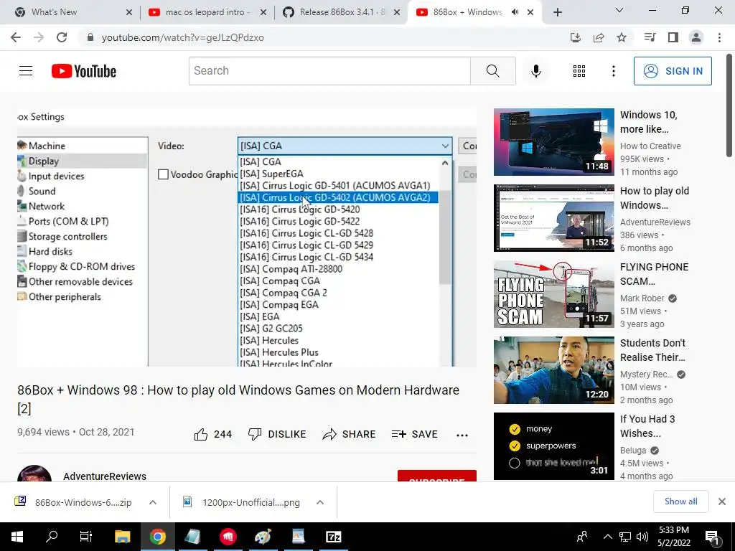Close the downloads bar
Viewport: 735px width, 551px height.
(722, 501)
